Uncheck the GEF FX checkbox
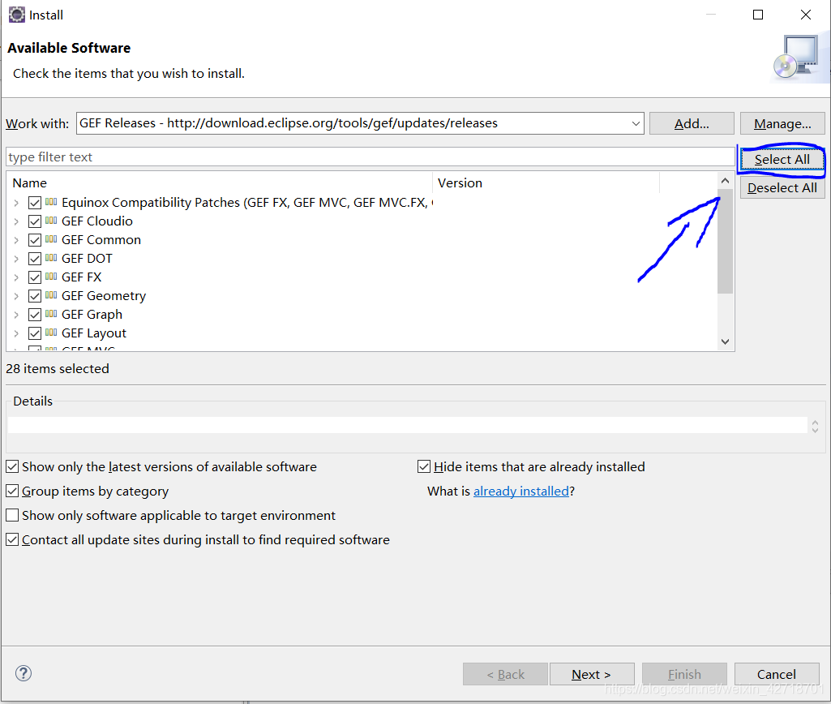The width and height of the screenshot is (831, 704). click(x=35, y=277)
